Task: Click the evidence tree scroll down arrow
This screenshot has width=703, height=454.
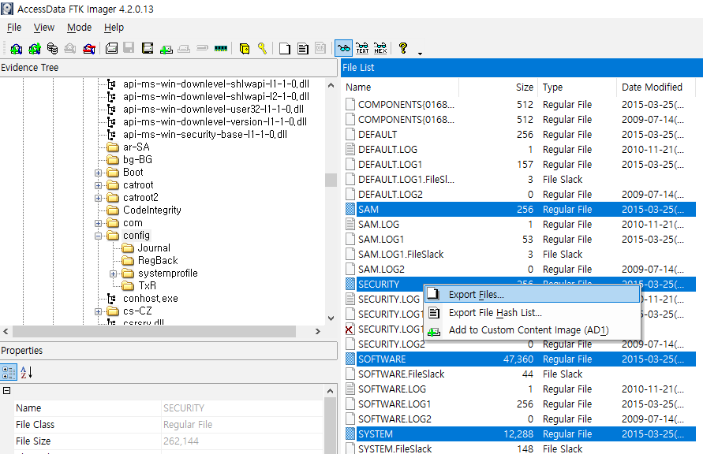Action: tap(331, 318)
